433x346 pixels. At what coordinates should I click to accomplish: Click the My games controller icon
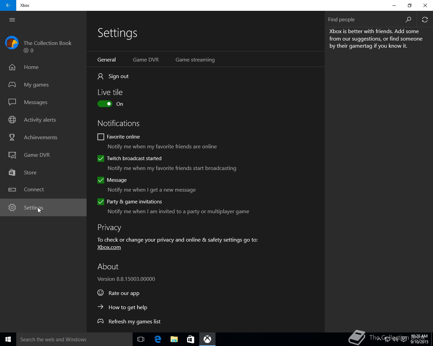pos(12,84)
